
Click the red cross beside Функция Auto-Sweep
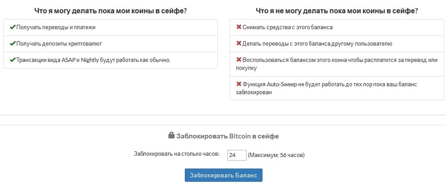point(239,84)
